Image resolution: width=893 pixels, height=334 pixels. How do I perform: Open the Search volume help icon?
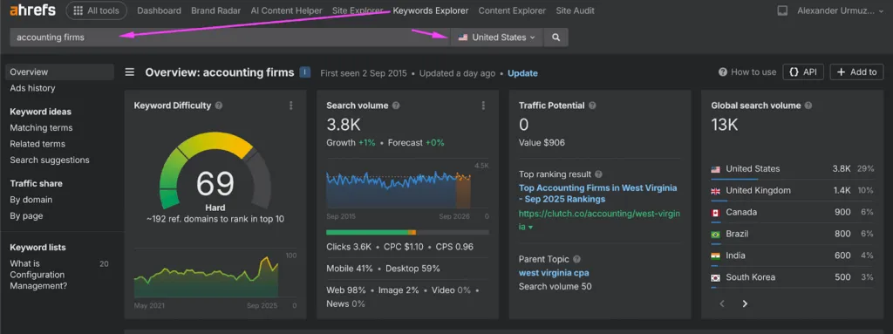tap(396, 106)
